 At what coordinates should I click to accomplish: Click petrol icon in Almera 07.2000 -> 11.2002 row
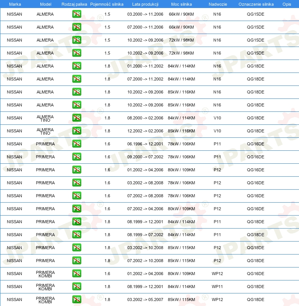pos(76,79)
